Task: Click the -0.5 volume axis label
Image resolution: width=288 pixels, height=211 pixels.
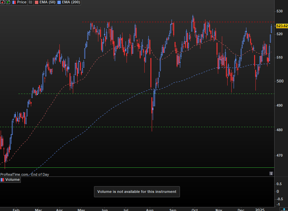Action: [279, 199]
